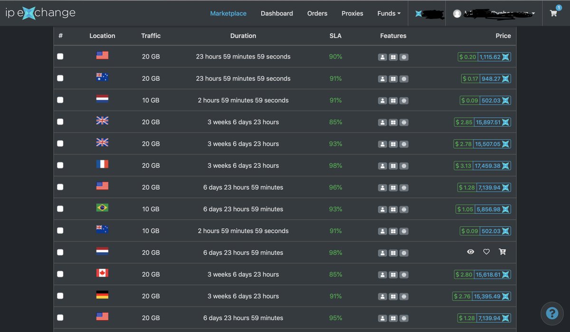
Task: Click grid feature icon in Canada row
Action: click(393, 275)
